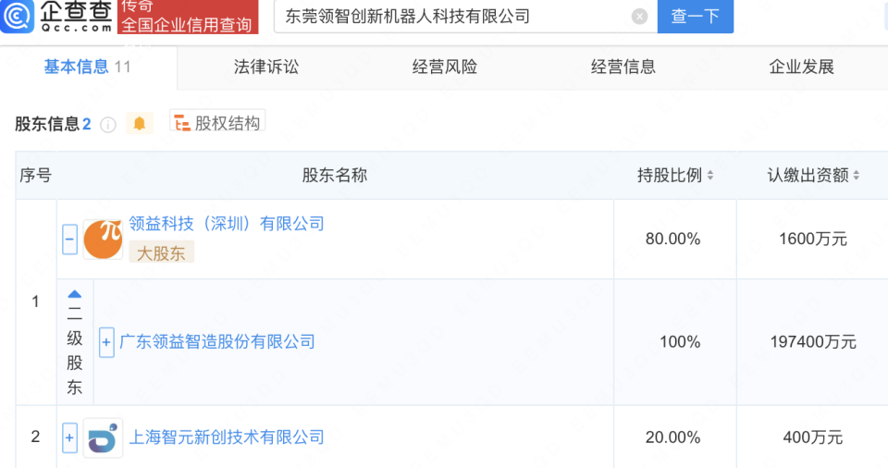The width and height of the screenshot is (888, 468).
Task: Select the 1600万元 capital cell
Action: click(x=813, y=240)
